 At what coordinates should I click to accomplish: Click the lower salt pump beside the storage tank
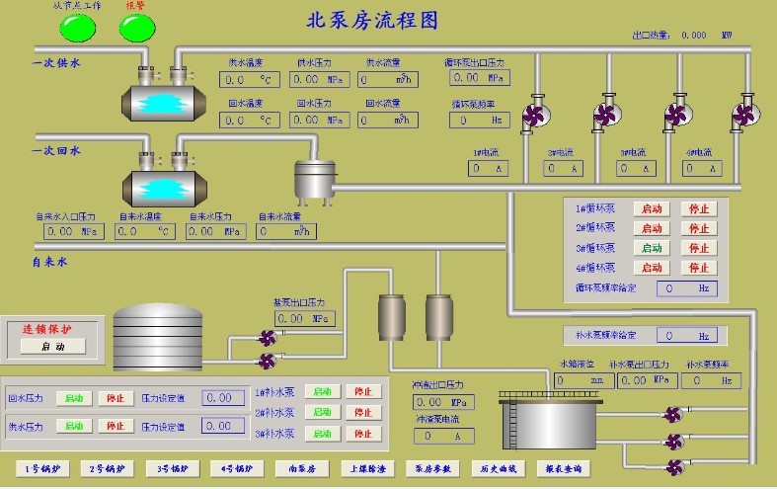pyautogui.click(x=269, y=361)
